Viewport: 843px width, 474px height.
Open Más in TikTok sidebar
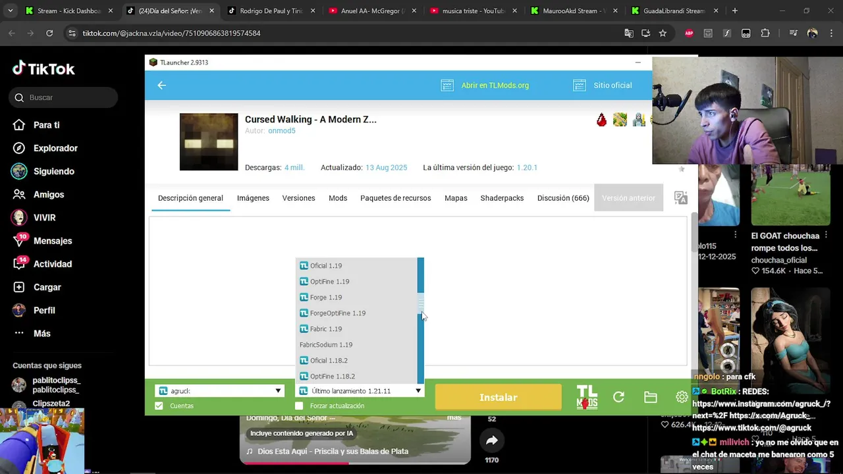(41, 334)
